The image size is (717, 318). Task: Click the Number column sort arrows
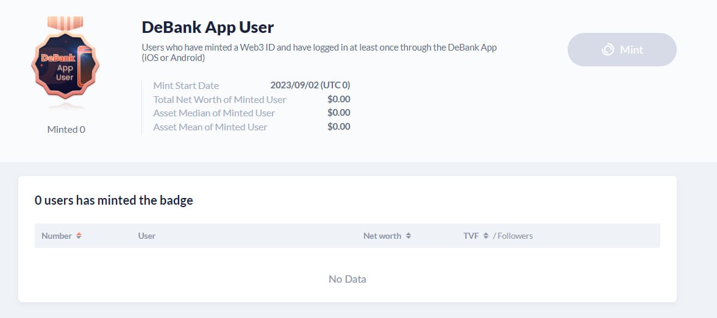tap(79, 236)
